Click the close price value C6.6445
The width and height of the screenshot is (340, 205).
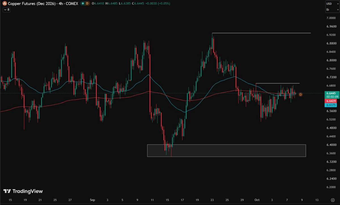pyautogui.click(x=138, y=3)
